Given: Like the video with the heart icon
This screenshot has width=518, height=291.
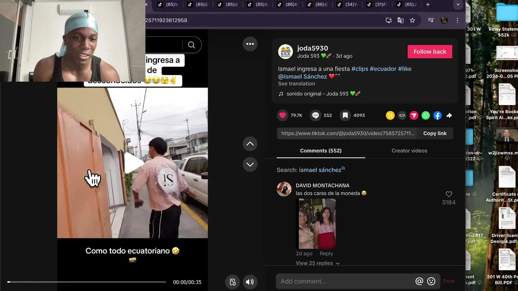Looking at the screenshot, I should pos(282,115).
